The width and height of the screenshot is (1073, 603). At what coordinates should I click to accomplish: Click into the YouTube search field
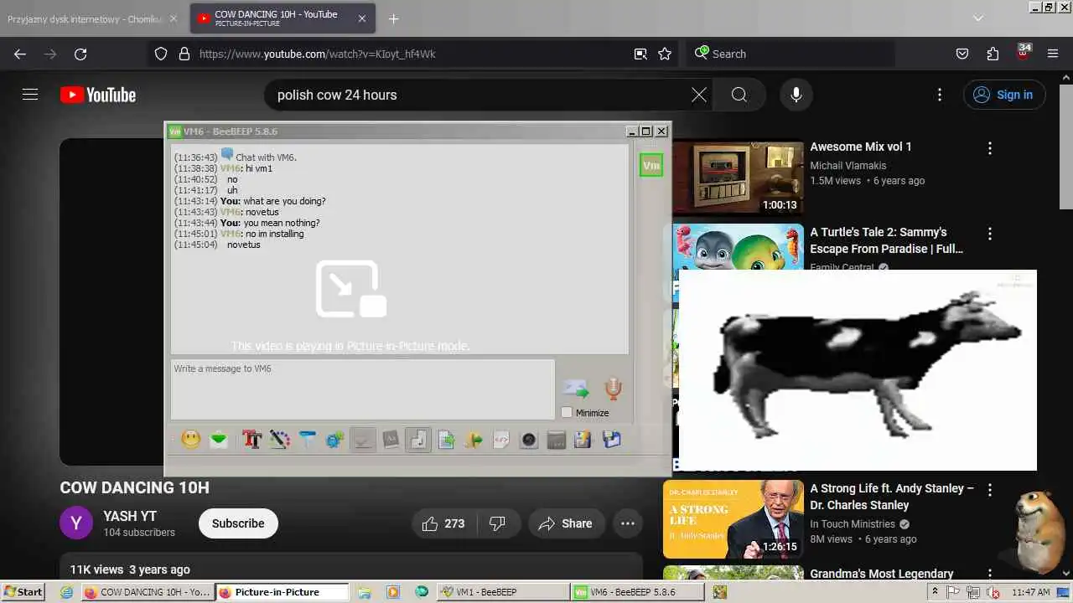coord(478,95)
